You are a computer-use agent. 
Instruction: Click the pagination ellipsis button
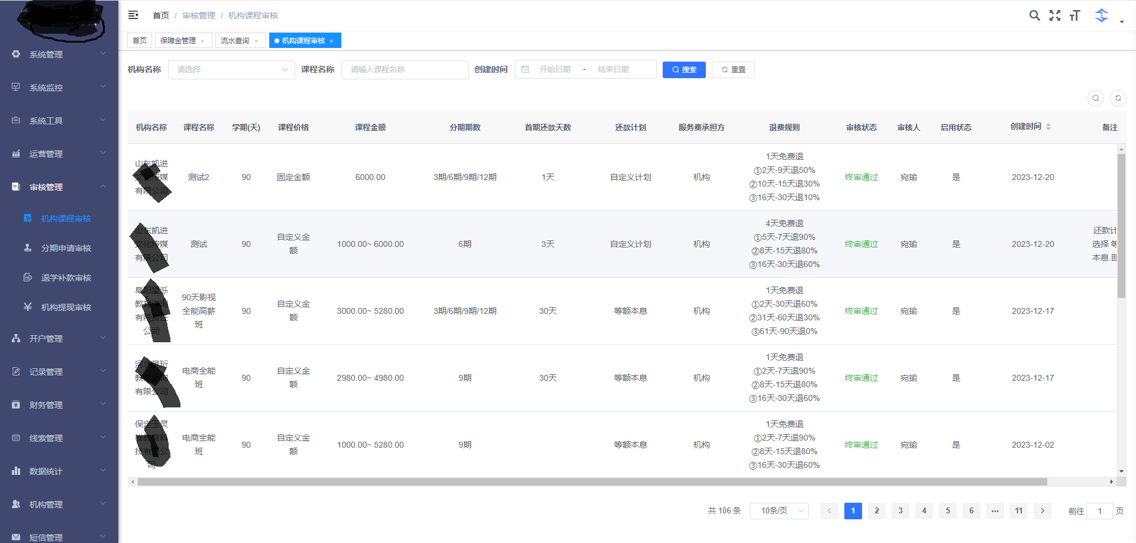point(995,510)
